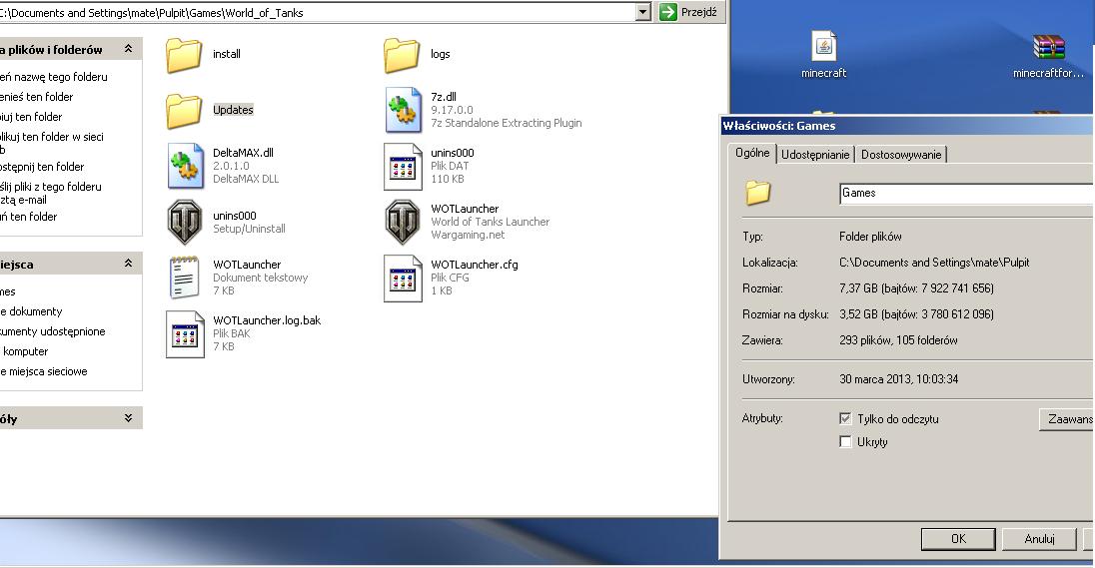1095x568 pixels.
Task: Open the install folder icon
Action: 184,55
